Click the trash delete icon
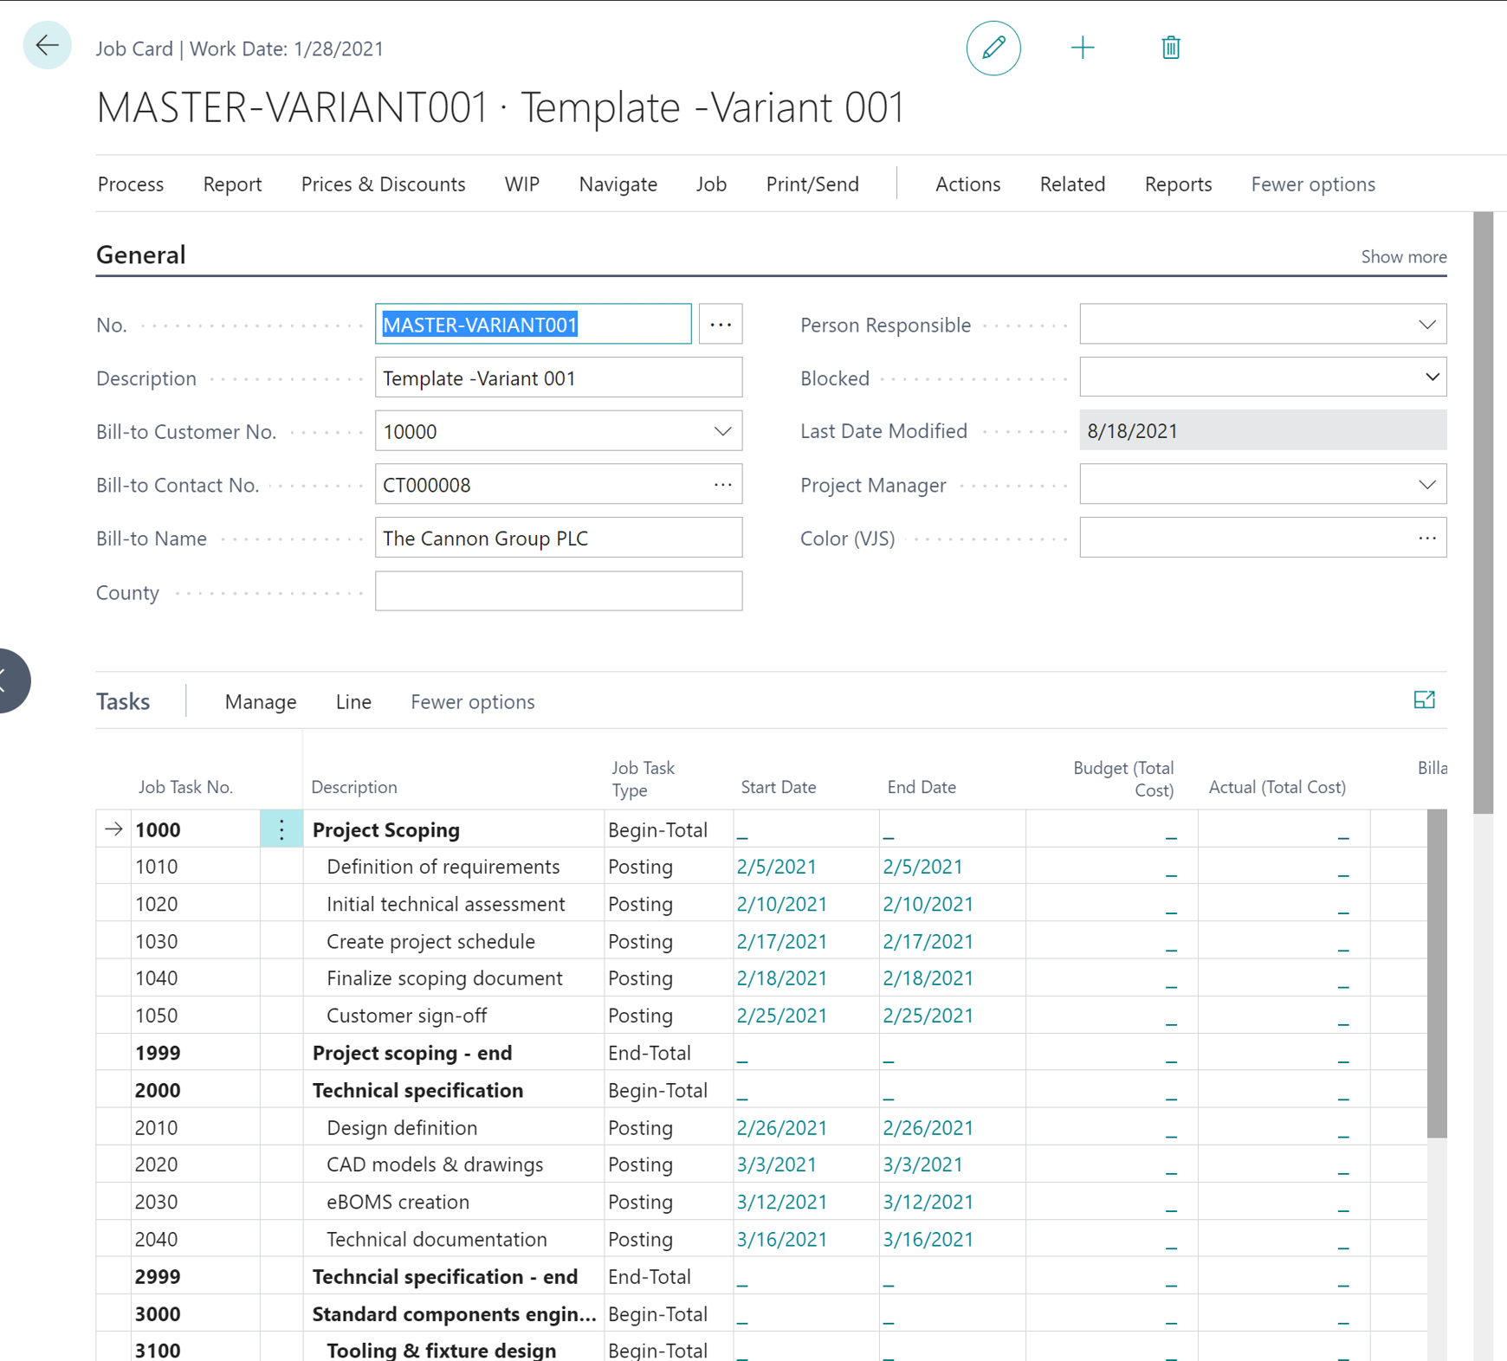Viewport: 1507px width, 1361px height. (1170, 48)
